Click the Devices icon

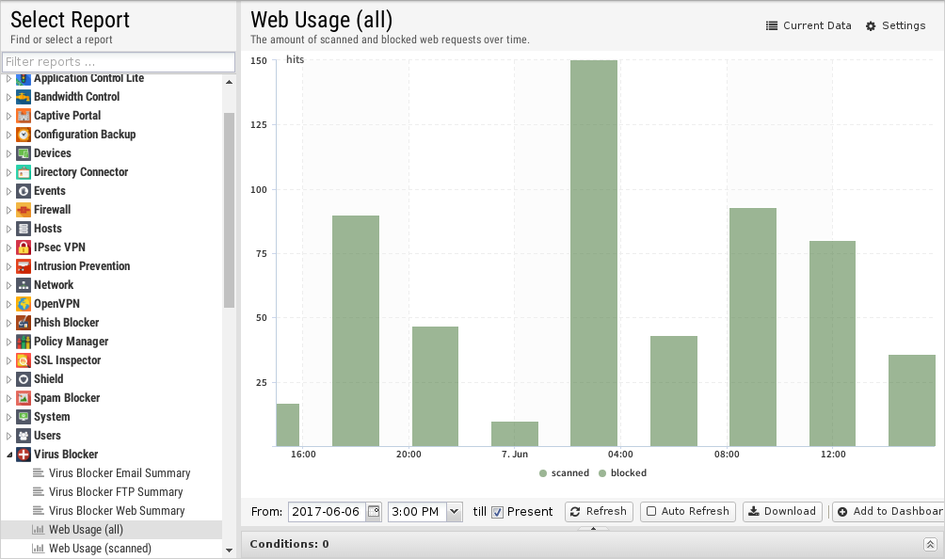pos(23,153)
